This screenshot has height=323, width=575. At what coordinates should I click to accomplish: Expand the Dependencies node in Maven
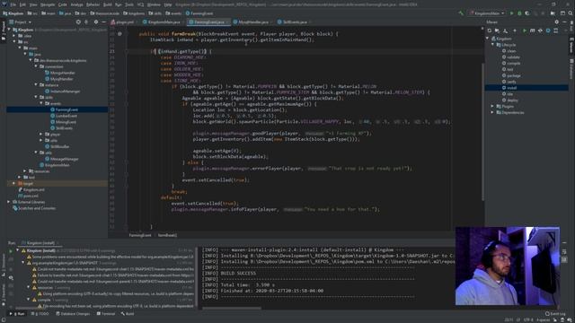coord(493,112)
